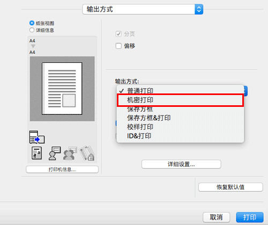Click the blue 打印 button

[250, 217]
